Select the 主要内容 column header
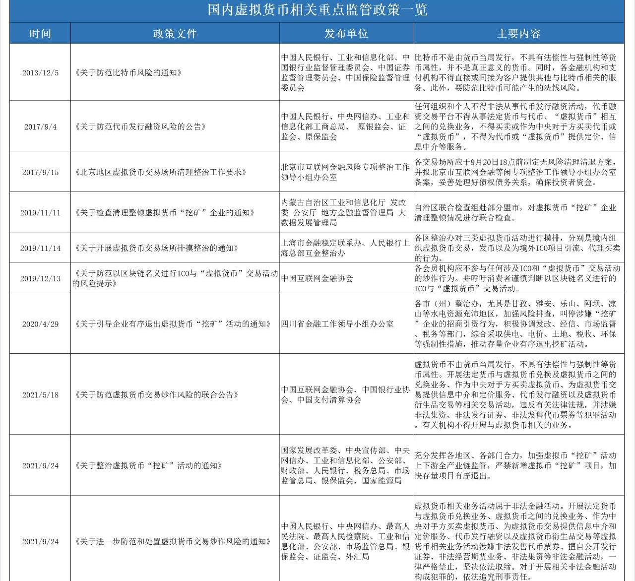 pyautogui.click(x=518, y=34)
